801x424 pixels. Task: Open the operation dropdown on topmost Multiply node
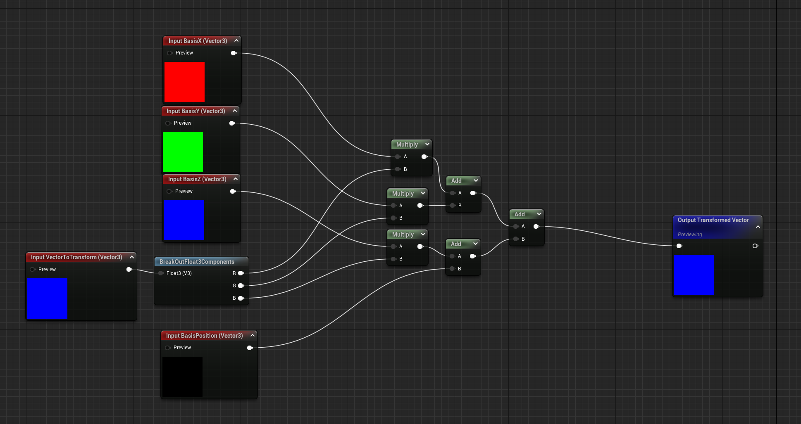click(x=427, y=144)
